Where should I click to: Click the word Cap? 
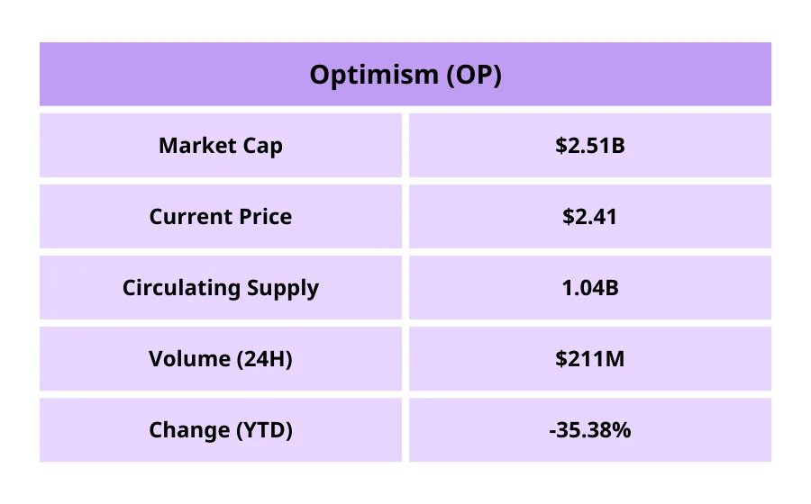[261, 146]
